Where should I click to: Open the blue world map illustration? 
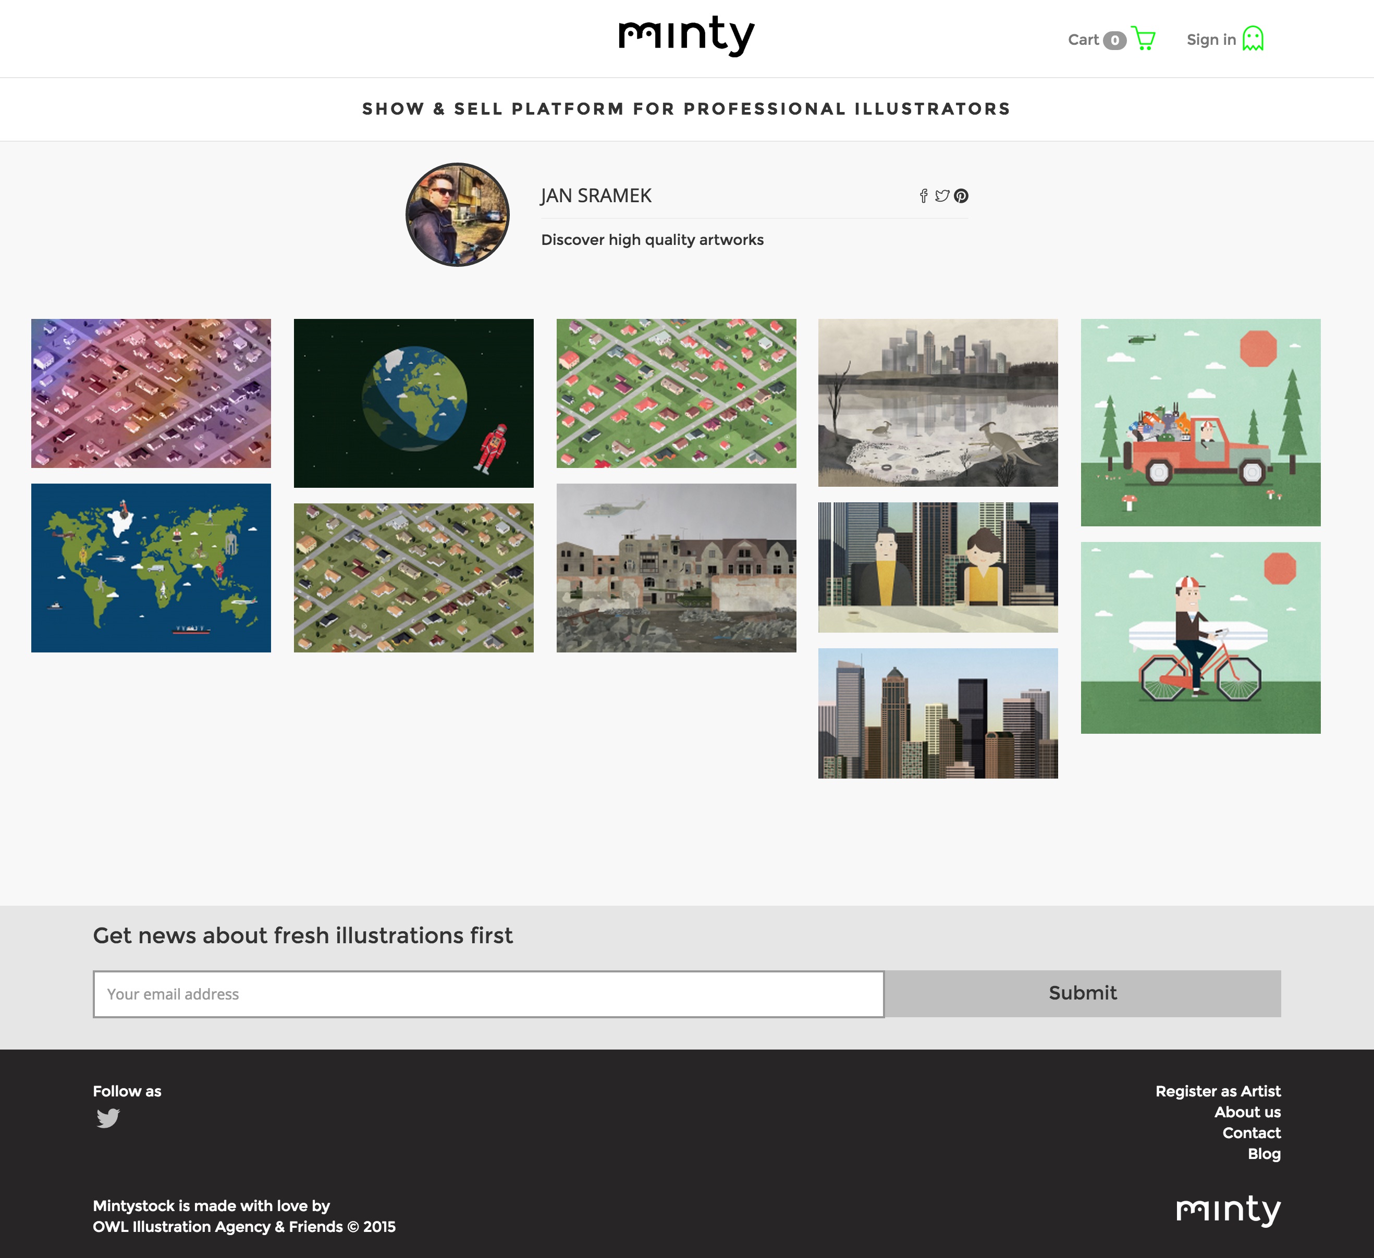pos(151,569)
